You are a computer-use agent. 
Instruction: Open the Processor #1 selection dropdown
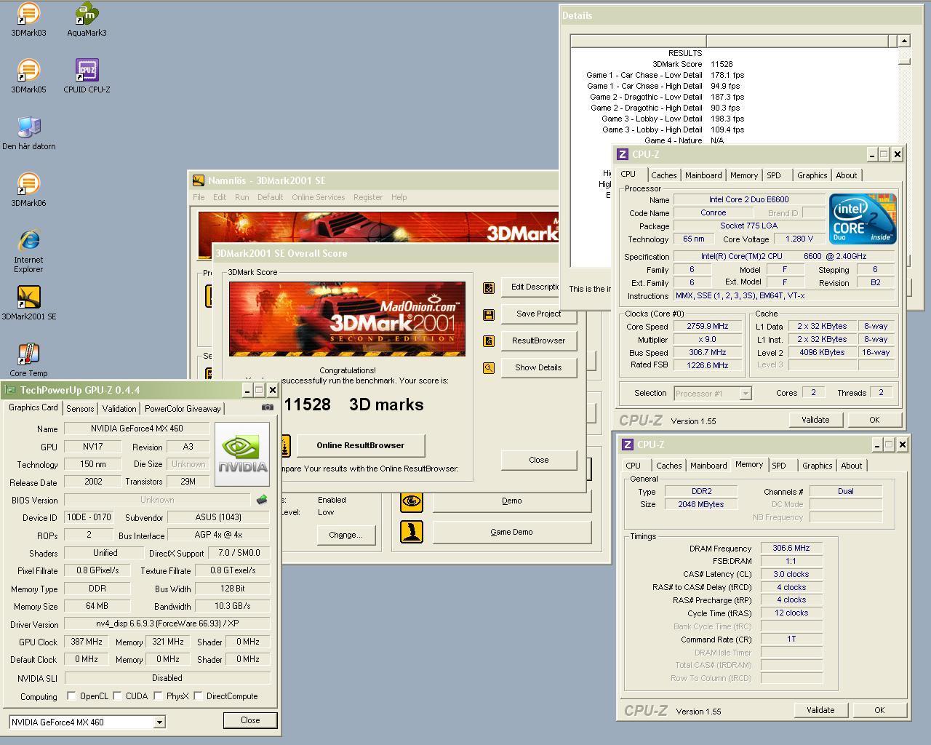(x=746, y=394)
